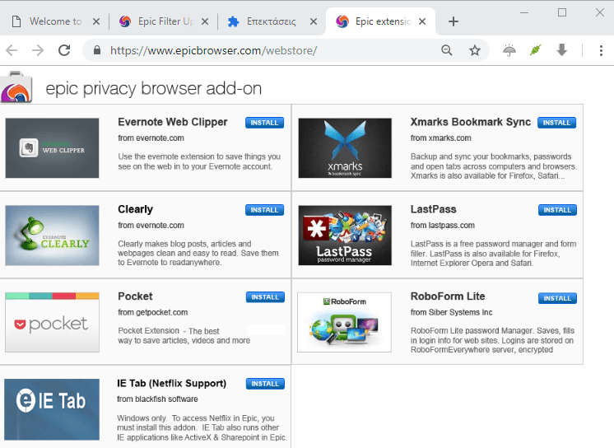Screen dimensions: 614x448
Task: Install Xmarks Bookmark Sync
Action: [x=556, y=123]
